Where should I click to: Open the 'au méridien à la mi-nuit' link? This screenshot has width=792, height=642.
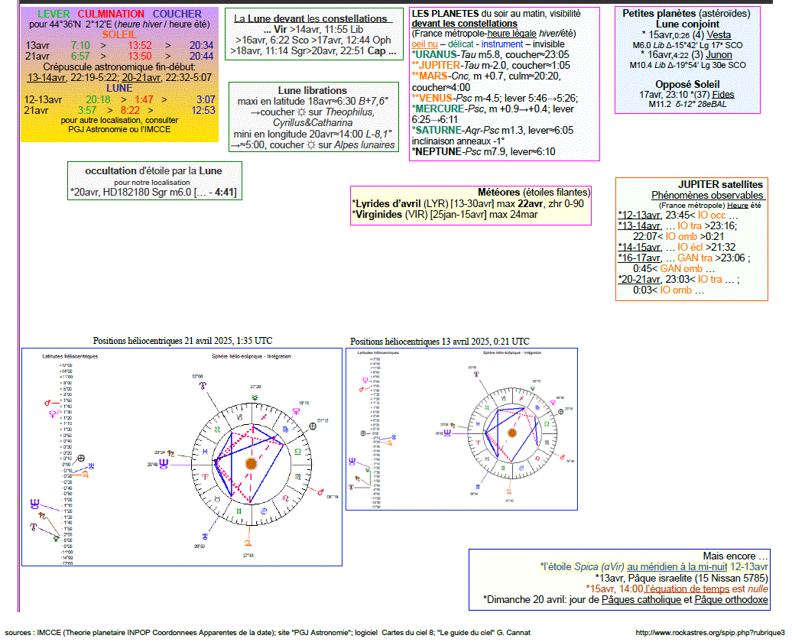point(677,567)
